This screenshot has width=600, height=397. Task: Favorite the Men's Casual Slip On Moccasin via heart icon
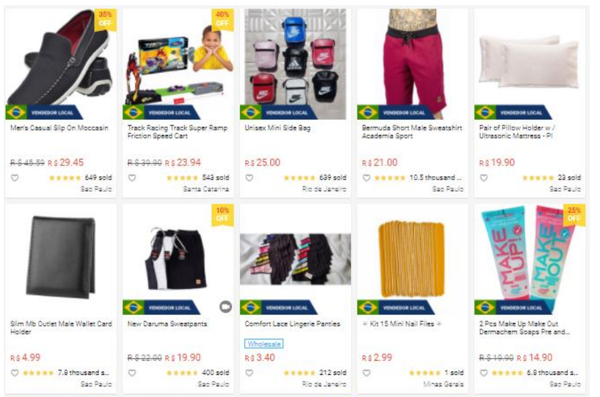[x=14, y=178]
